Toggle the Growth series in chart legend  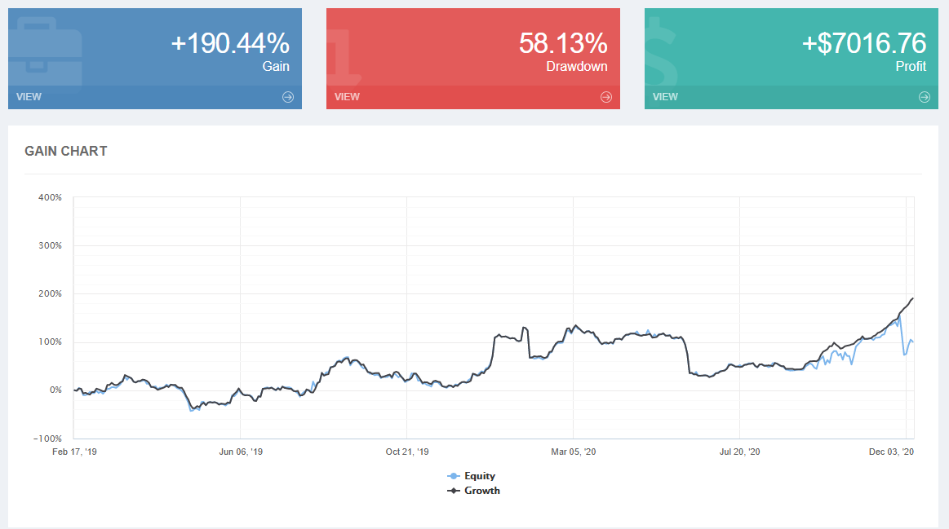(474, 491)
